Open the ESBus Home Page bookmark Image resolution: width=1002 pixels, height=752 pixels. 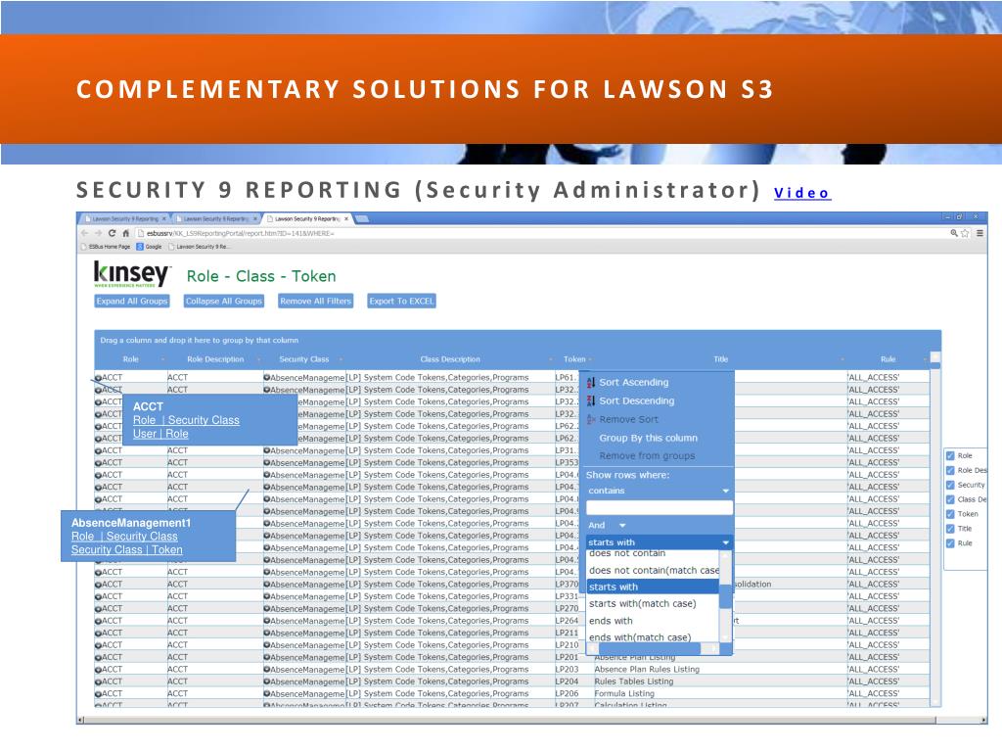coord(106,246)
